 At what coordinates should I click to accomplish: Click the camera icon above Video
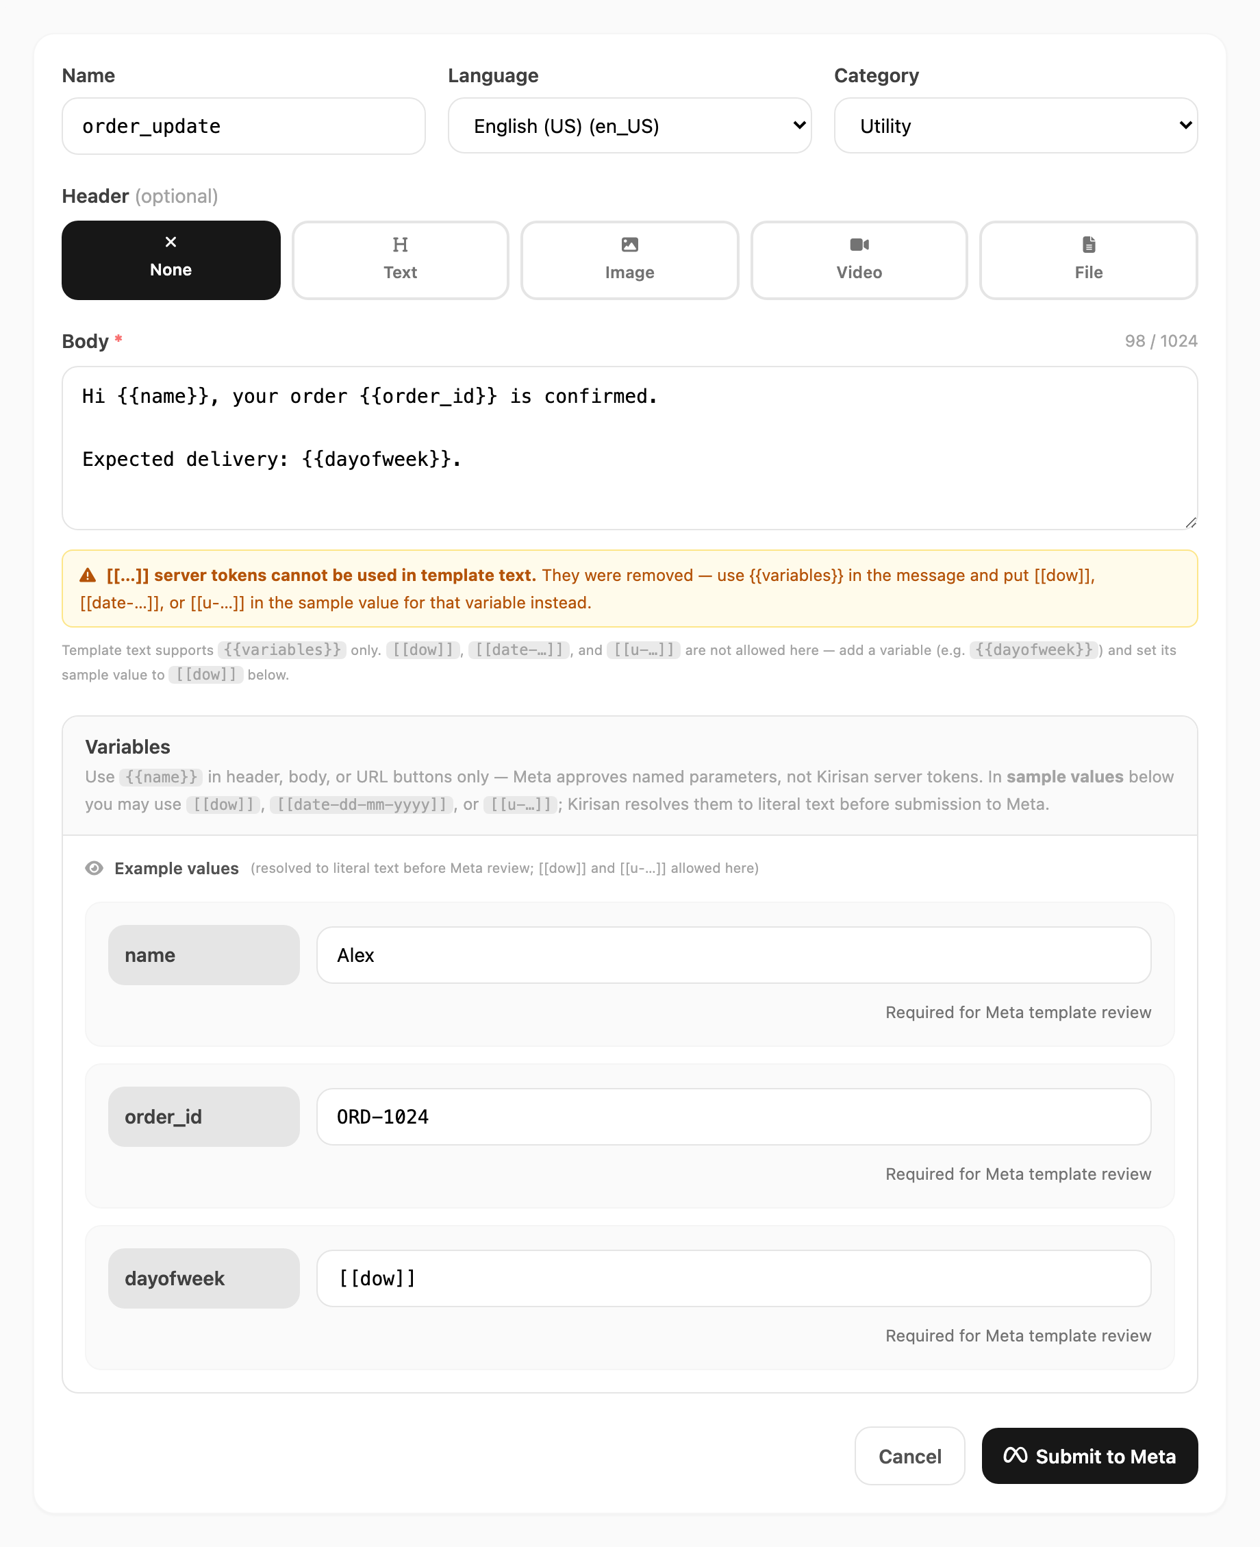(859, 244)
